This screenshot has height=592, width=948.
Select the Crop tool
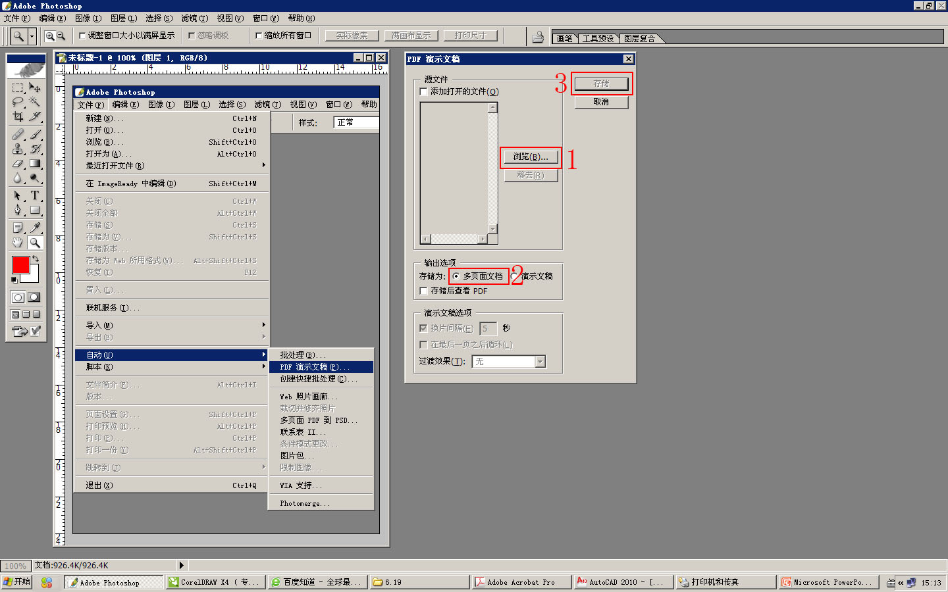point(18,116)
